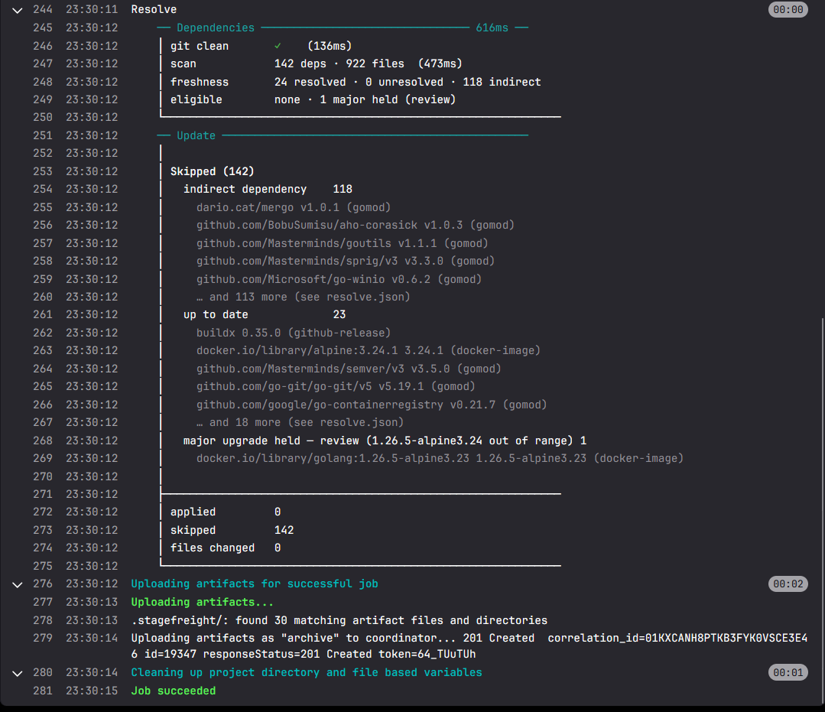Select the correlation_id text in upload line
The height and width of the screenshot is (712, 825).
[x=677, y=639]
